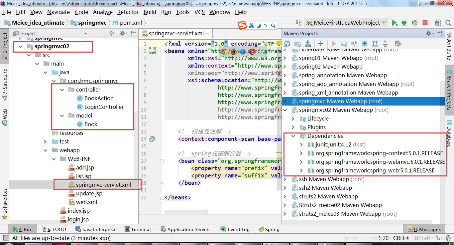This screenshot has height=245, width=454.
Task: Execute Maven goal icon
Action: tap(344, 44)
